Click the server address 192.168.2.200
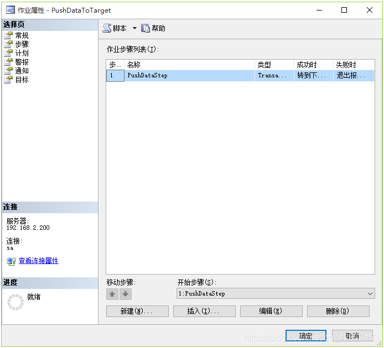Image resolution: width=384 pixels, height=348 pixels. [x=28, y=228]
